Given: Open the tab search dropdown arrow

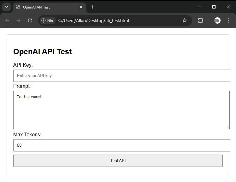Looking at the screenshot, I should [x=7, y=7].
